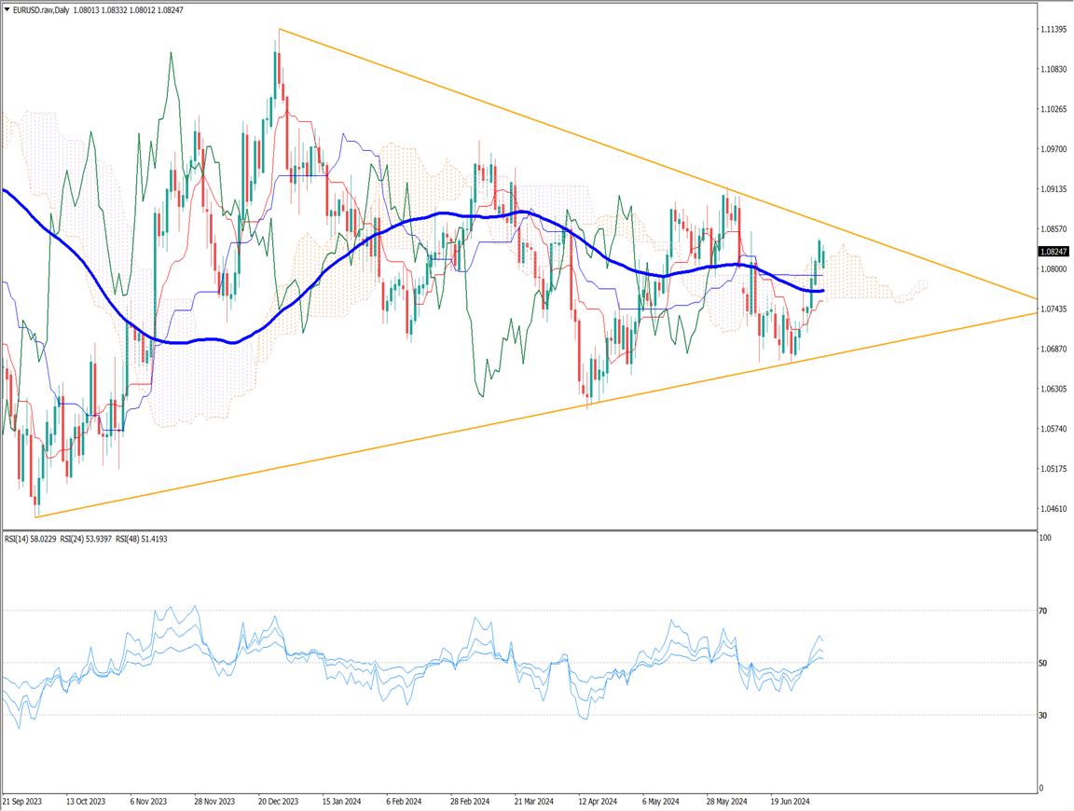Click the RSI 30 level label
The width and height of the screenshot is (1074, 811).
click(1043, 715)
